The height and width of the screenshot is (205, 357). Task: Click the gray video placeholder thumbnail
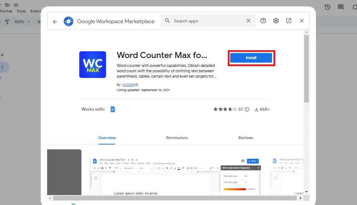pyautogui.click(x=64, y=172)
